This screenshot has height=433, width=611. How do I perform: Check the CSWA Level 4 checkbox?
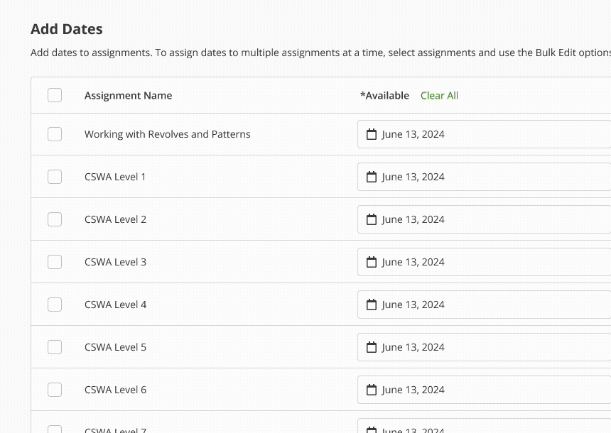[x=55, y=305]
